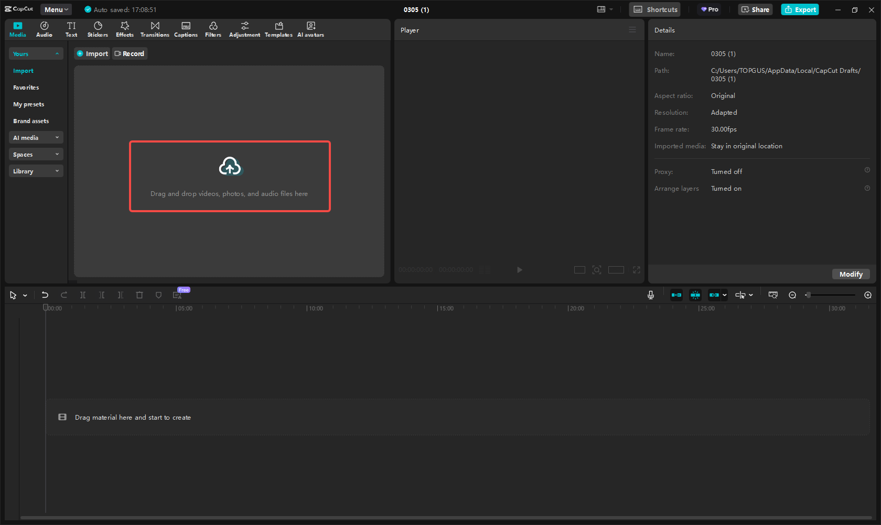This screenshot has height=525, width=881.
Task: Open the Captions panel
Action: click(x=186, y=29)
